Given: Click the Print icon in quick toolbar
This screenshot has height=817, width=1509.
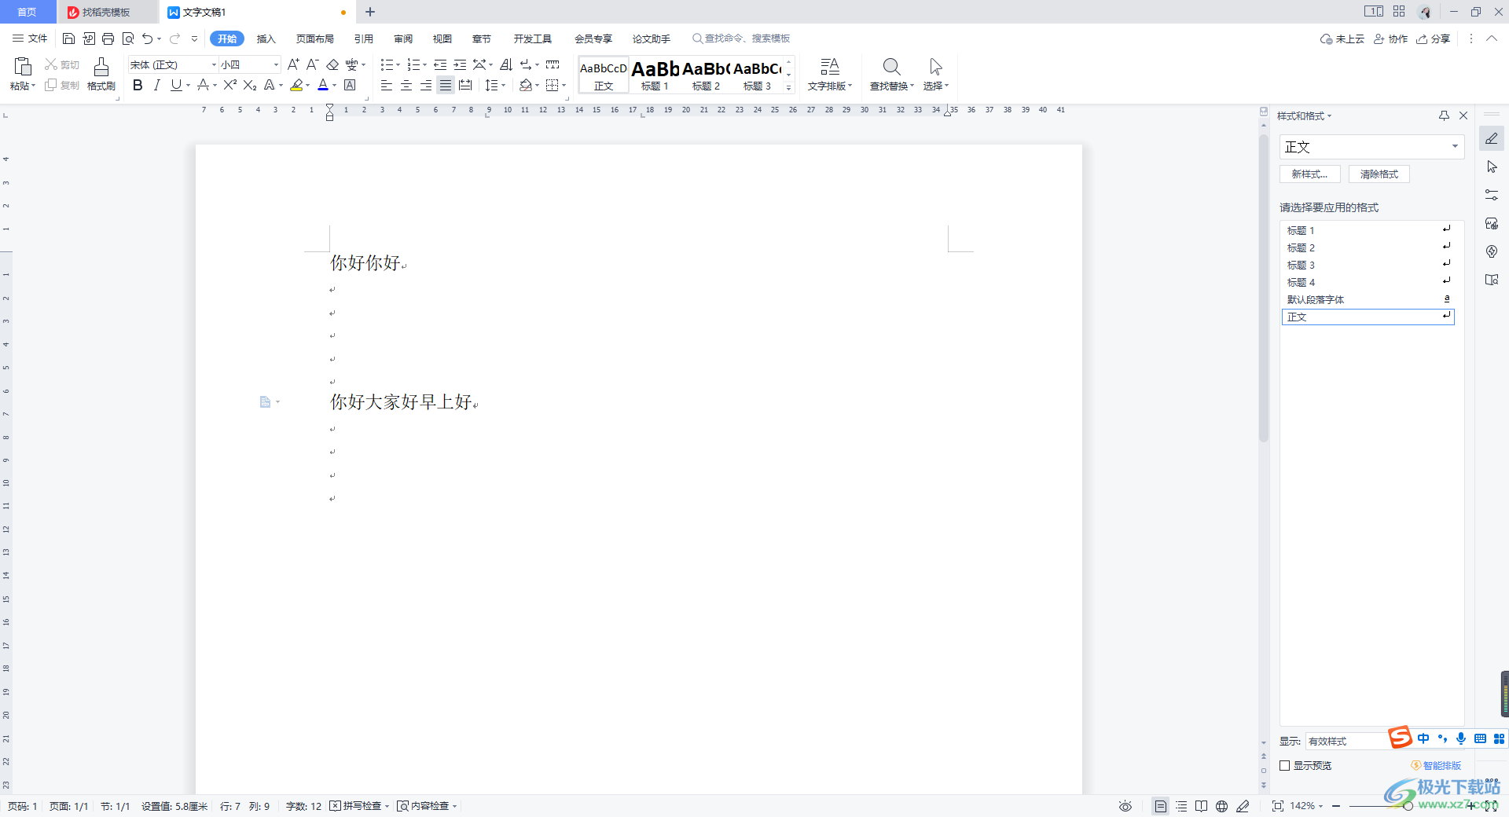Looking at the screenshot, I should (x=108, y=38).
